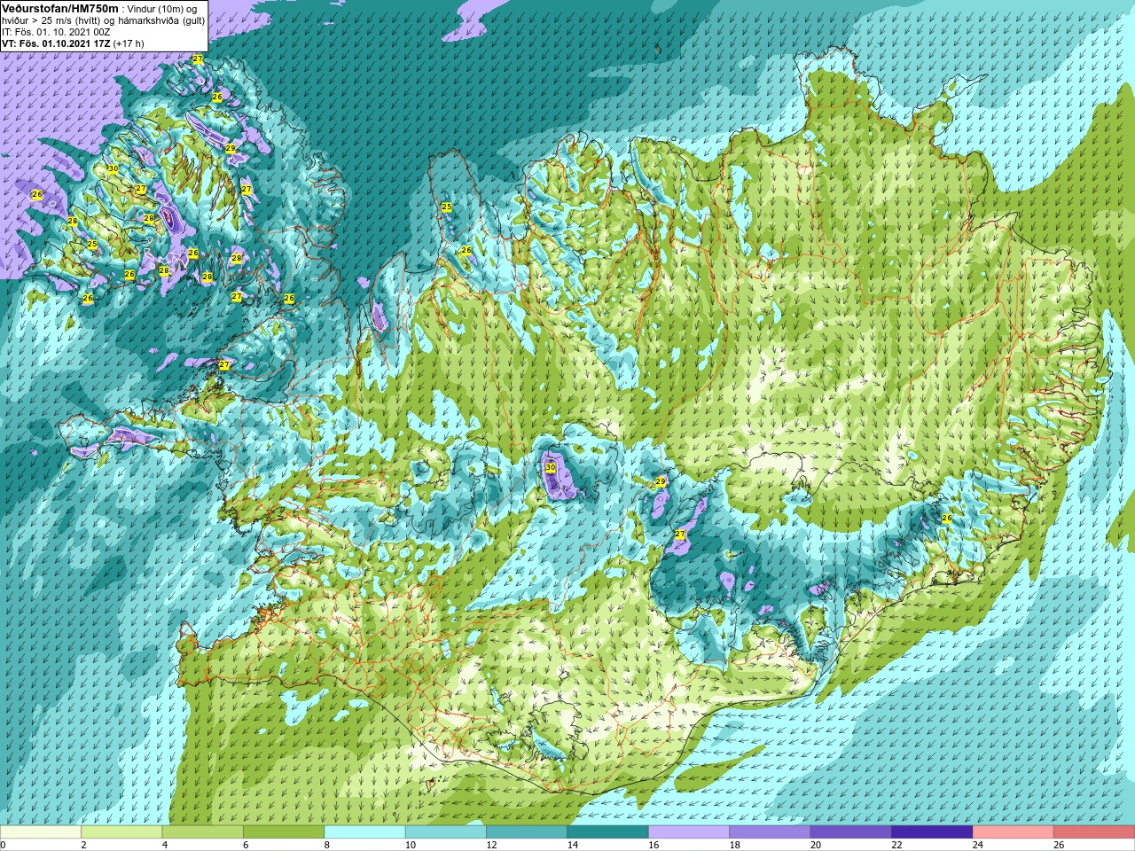
Task: Select the 6–8 m/s olive green legend swatch
Action: click(x=284, y=832)
